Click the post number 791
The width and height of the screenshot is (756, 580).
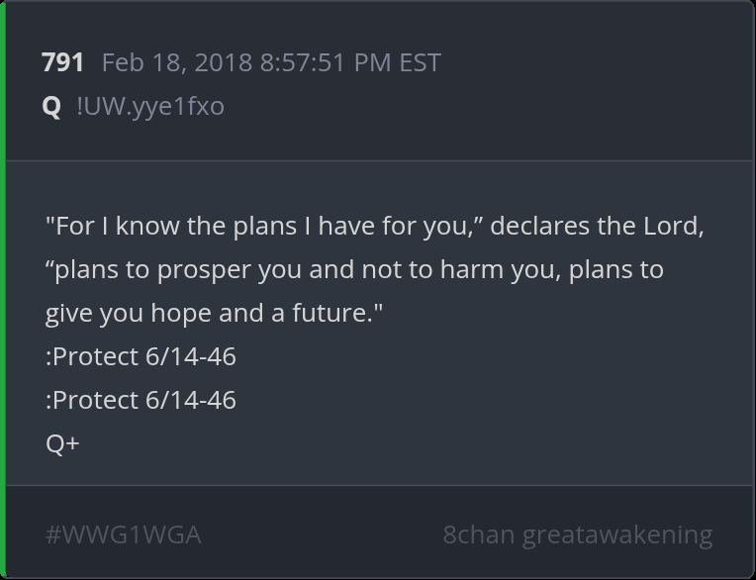pos(62,62)
